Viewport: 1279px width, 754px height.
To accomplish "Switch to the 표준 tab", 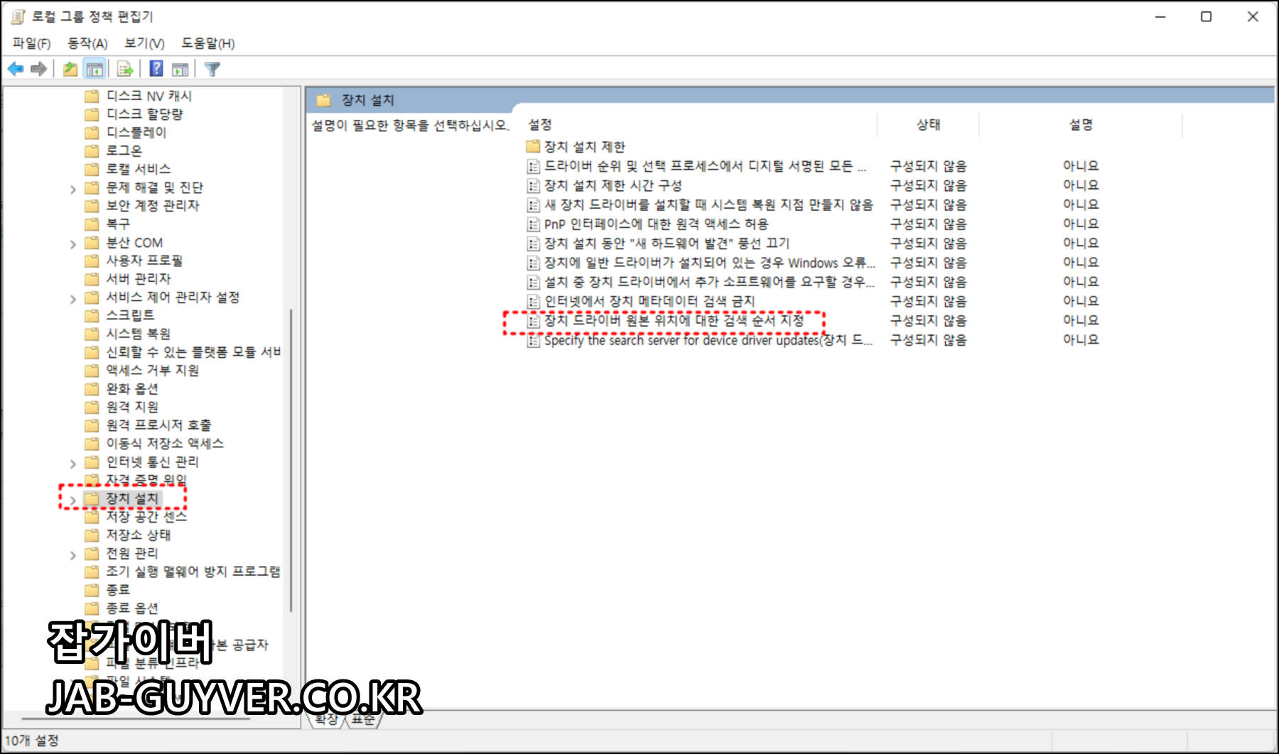I will 362,719.
